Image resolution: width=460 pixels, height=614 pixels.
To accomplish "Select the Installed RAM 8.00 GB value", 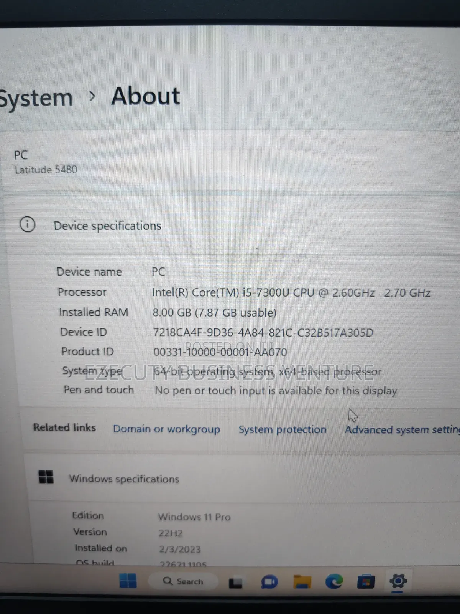I will (214, 313).
